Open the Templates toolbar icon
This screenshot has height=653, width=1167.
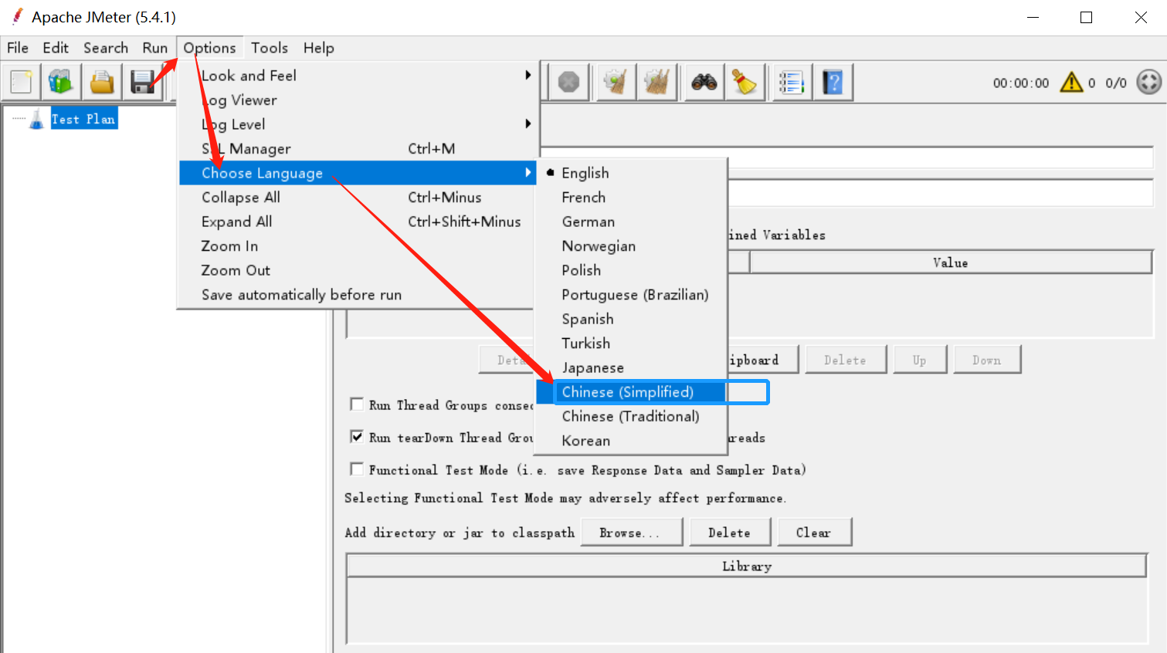point(61,82)
